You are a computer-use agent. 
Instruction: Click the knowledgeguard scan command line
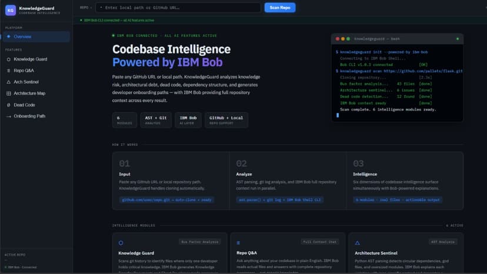(x=399, y=71)
